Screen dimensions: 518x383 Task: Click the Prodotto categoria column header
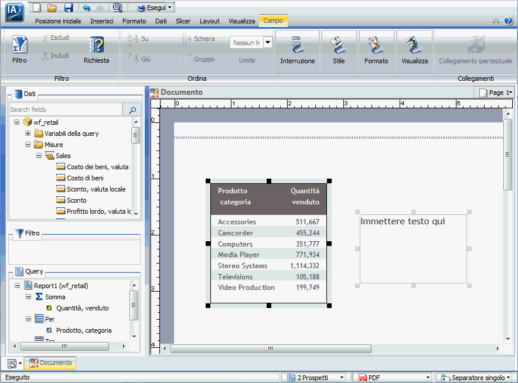point(235,196)
